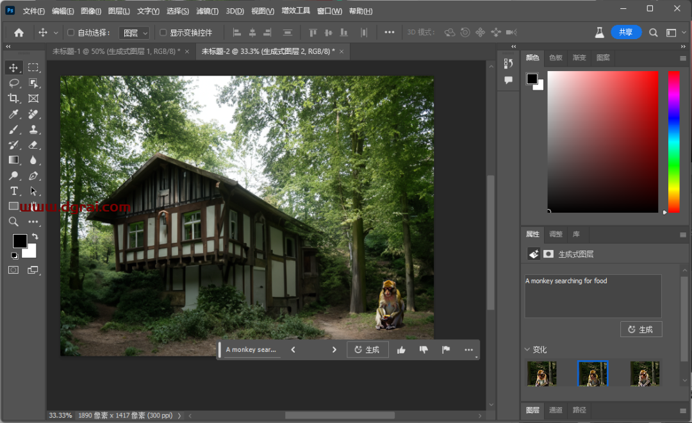Switch to the 通道 tab

tap(556, 410)
